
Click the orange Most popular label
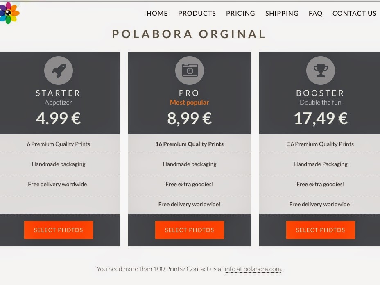(x=190, y=103)
